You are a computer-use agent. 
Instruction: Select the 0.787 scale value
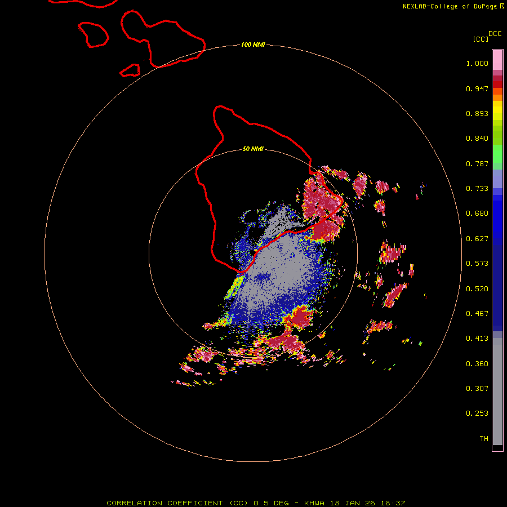[477, 163]
